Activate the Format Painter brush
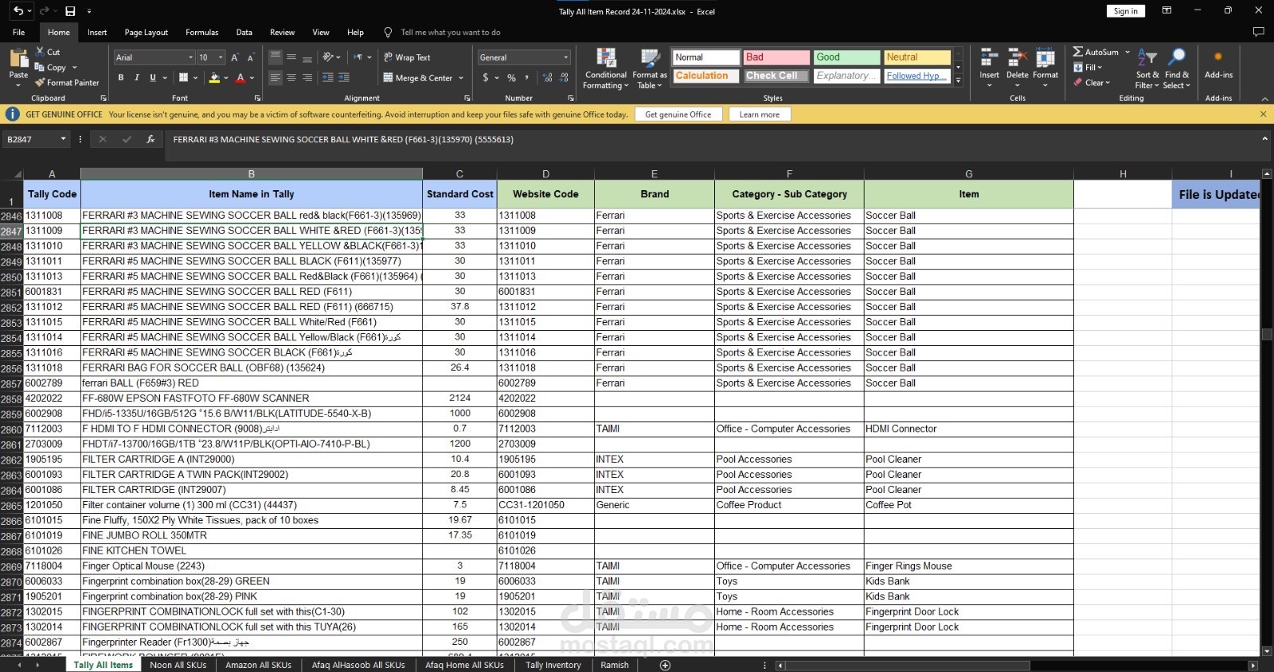 pos(67,83)
